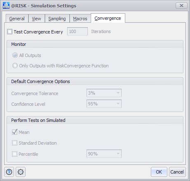
Task: Tick the Percentile checkbox
Action: (x=14, y=154)
